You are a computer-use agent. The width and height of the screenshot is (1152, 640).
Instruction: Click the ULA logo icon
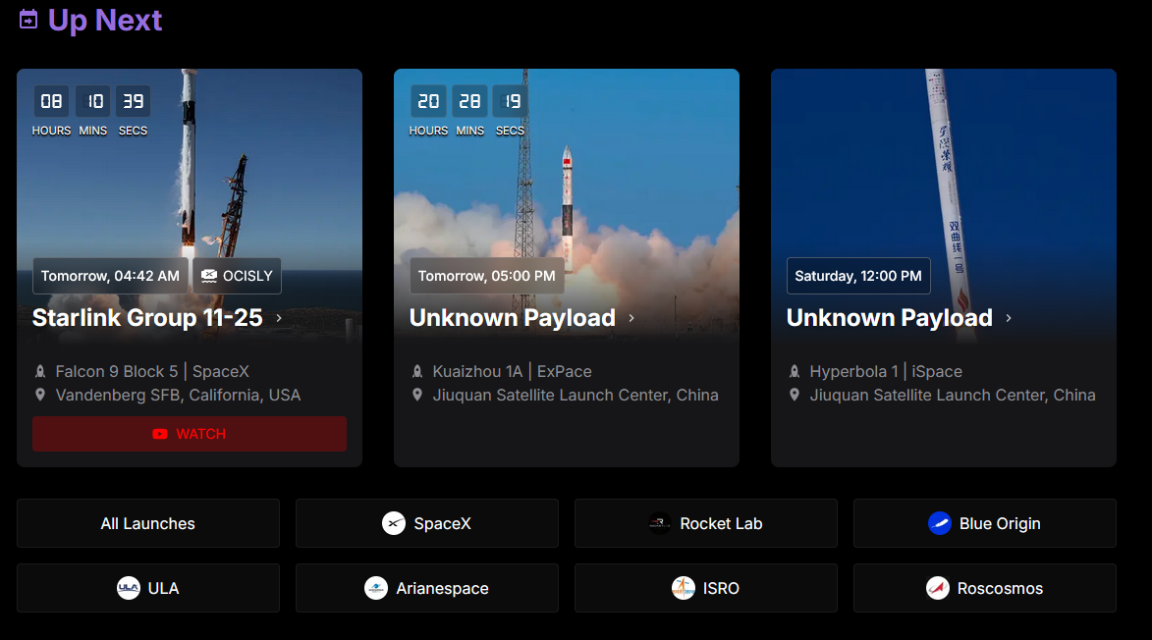coord(129,588)
